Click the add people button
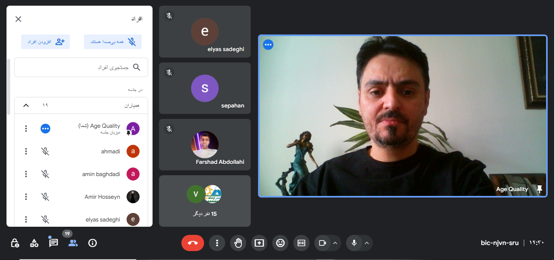 point(45,42)
